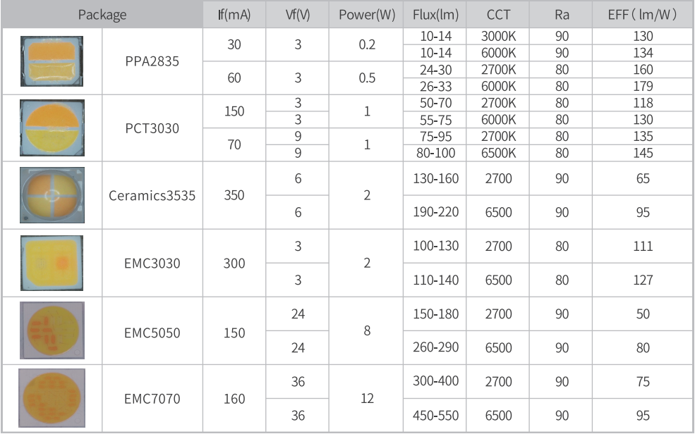Click the PPA2835 LED package image

52,61
